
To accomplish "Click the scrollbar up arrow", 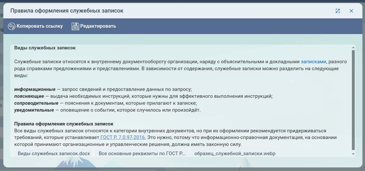I will tap(353, 48).
